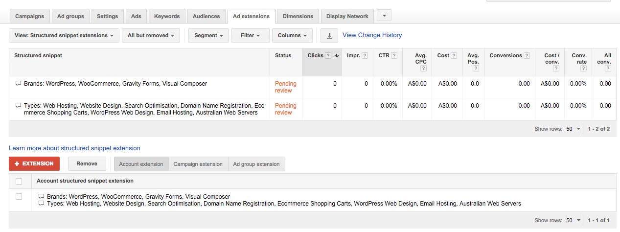The height and width of the screenshot is (232, 620).
Task: Switch to the Ad groups tab
Action: tap(70, 16)
